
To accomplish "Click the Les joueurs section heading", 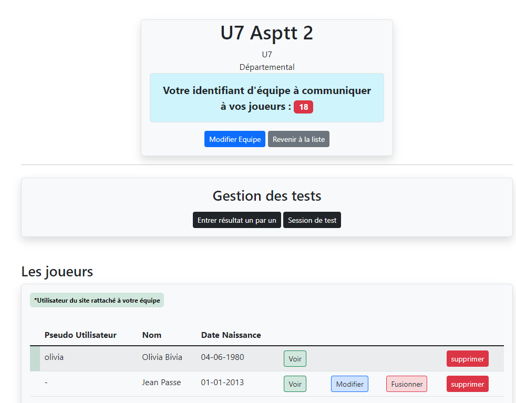I will tap(57, 272).
